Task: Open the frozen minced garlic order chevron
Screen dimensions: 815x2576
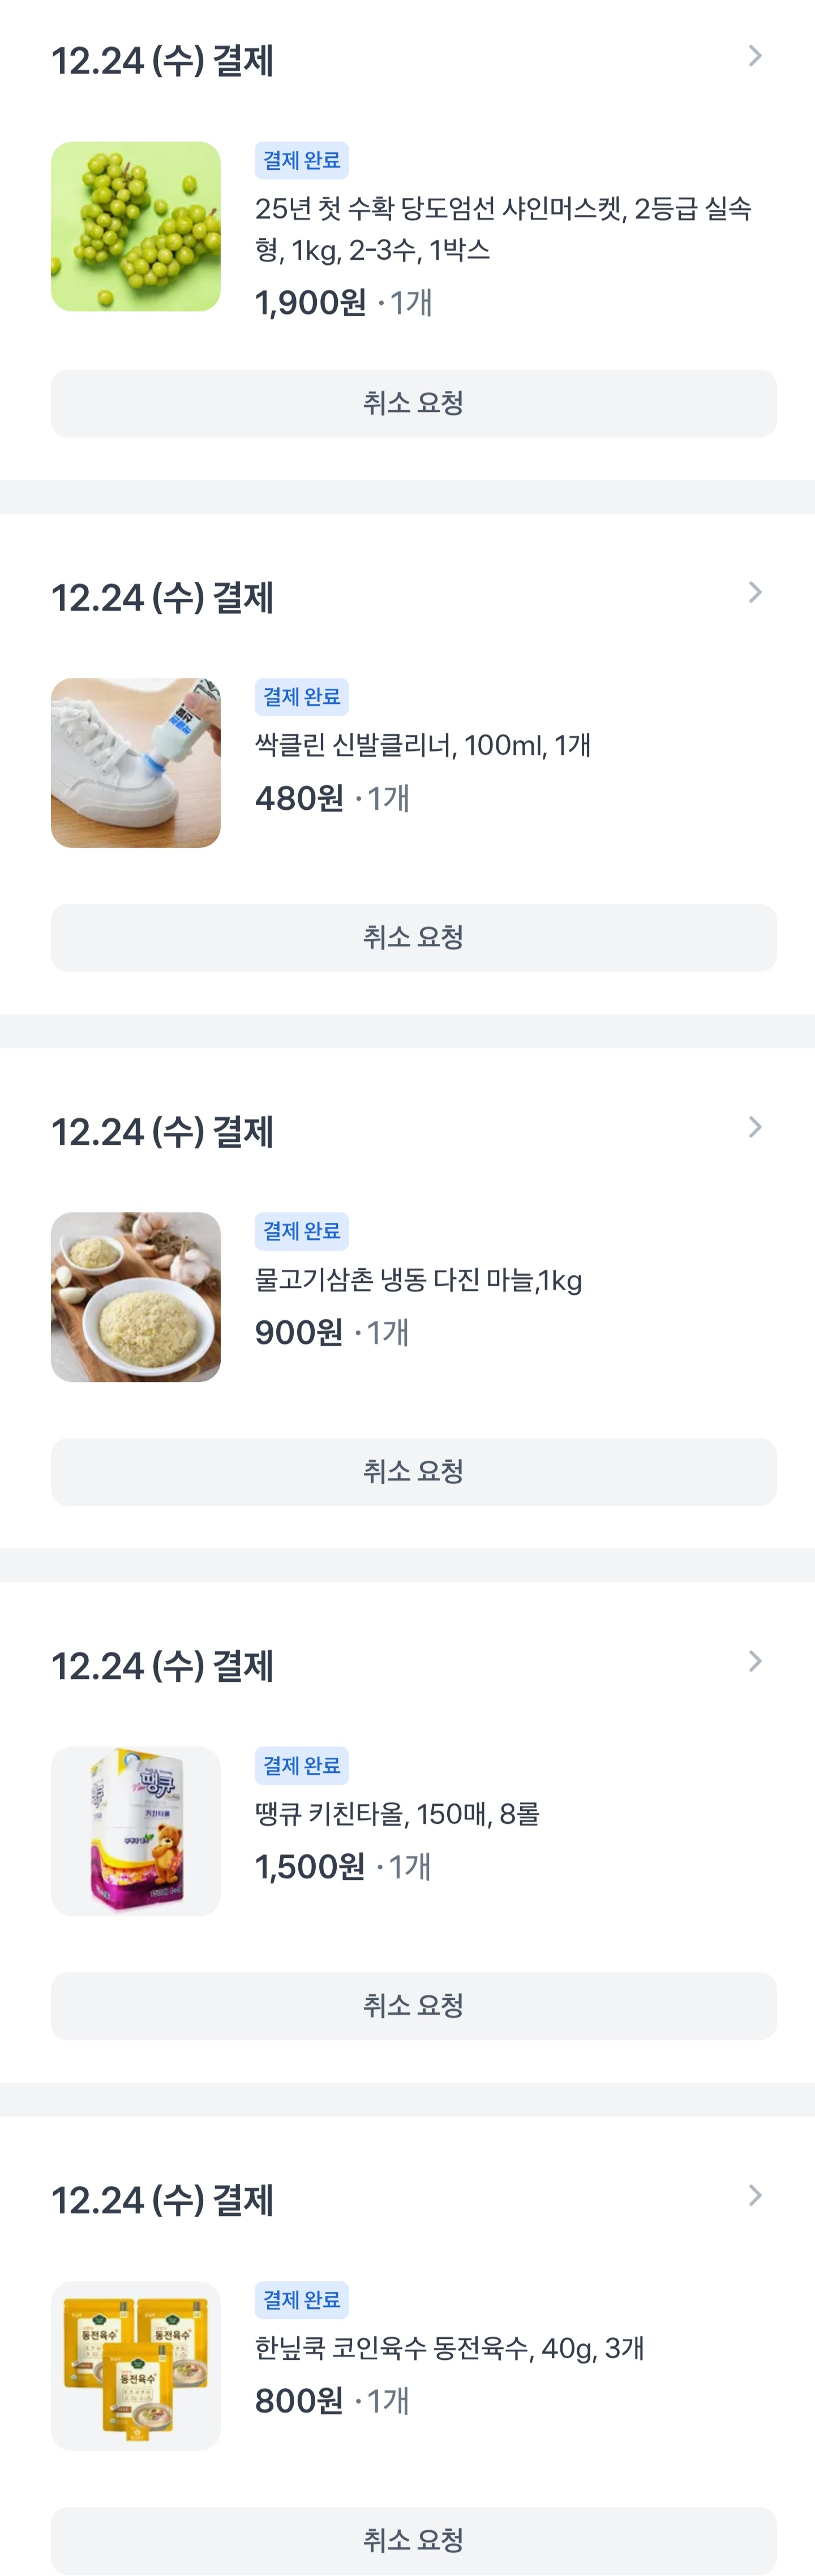Action: point(755,1128)
